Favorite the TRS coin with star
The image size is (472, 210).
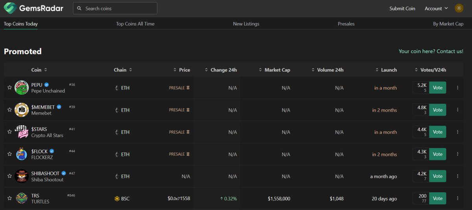pyautogui.click(x=9, y=199)
